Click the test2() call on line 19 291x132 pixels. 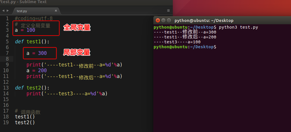click(x=25, y=122)
